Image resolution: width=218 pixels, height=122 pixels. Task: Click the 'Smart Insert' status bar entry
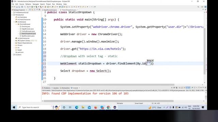[139, 103]
